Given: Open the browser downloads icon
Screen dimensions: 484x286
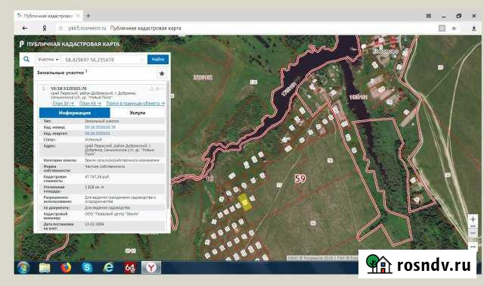Looking at the screenshot, I should tap(474, 28).
